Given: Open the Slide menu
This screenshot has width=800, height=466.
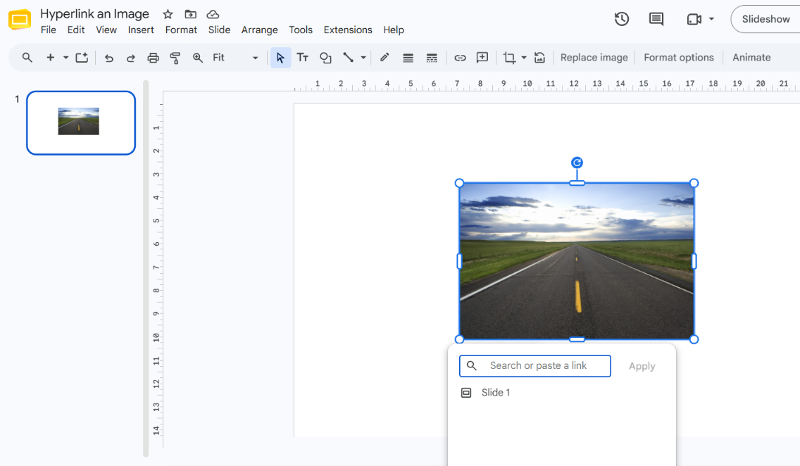Looking at the screenshot, I should [220, 30].
